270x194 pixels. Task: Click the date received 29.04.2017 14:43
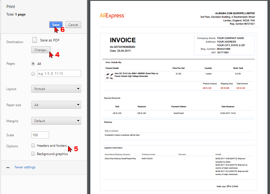[x=228, y=113]
